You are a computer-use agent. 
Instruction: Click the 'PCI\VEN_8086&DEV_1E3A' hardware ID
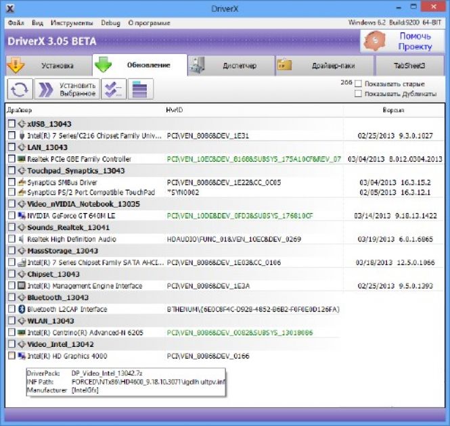click(208, 286)
